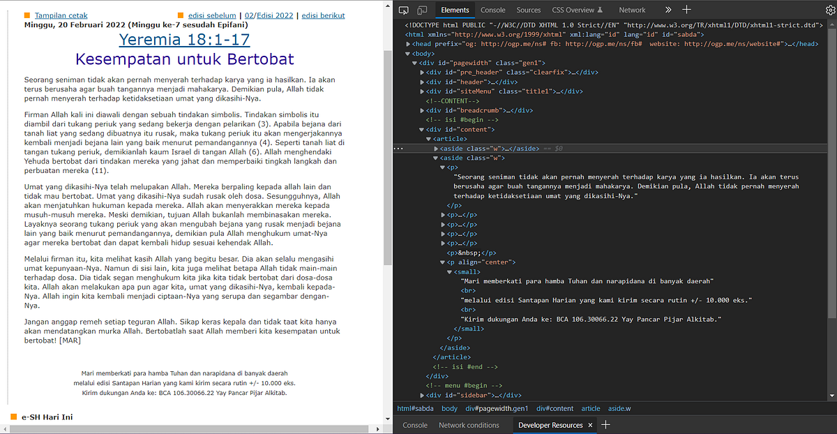The image size is (837, 434).
Task: Select aside.w in the breadcrumb bar
Action: [620, 408]
